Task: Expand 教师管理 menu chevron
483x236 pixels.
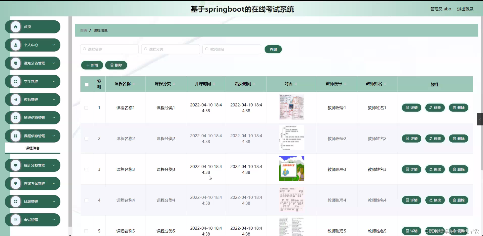Action: pyautogui.click(x=54, y=99)
